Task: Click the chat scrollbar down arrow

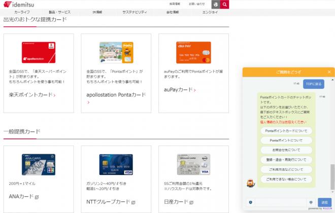Action: click(x=332, y=192)
